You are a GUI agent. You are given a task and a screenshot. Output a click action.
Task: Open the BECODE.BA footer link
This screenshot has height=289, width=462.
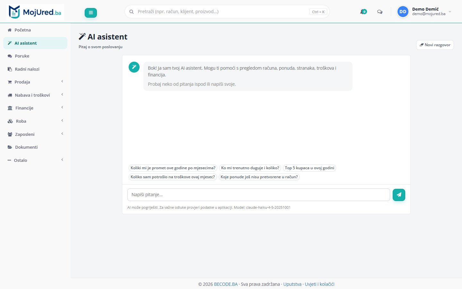click(x=226, y=284)
